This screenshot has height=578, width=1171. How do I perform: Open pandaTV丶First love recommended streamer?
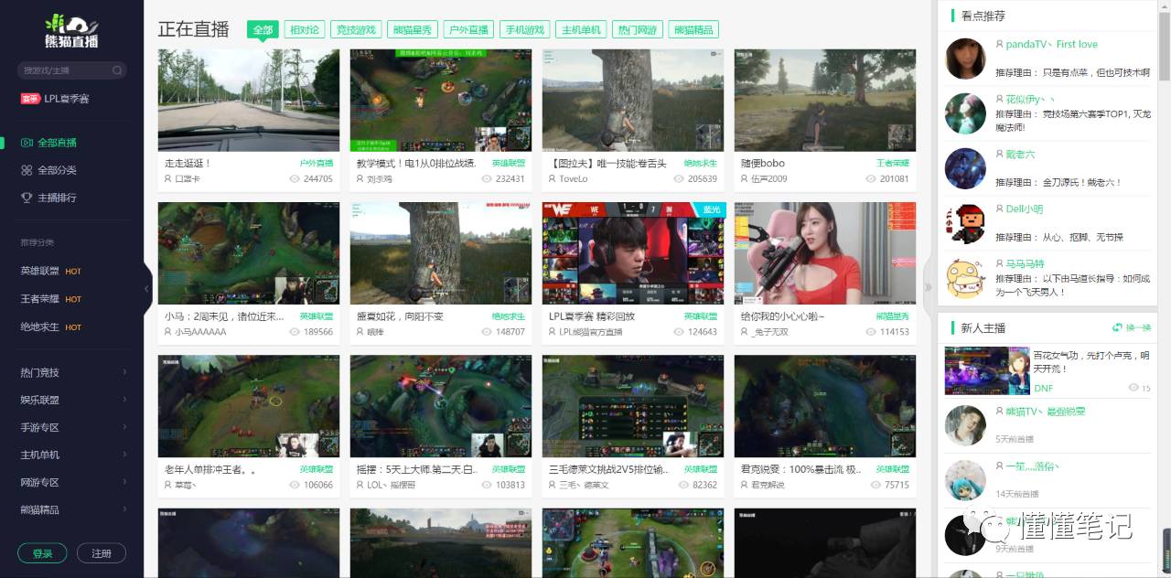1051,44
